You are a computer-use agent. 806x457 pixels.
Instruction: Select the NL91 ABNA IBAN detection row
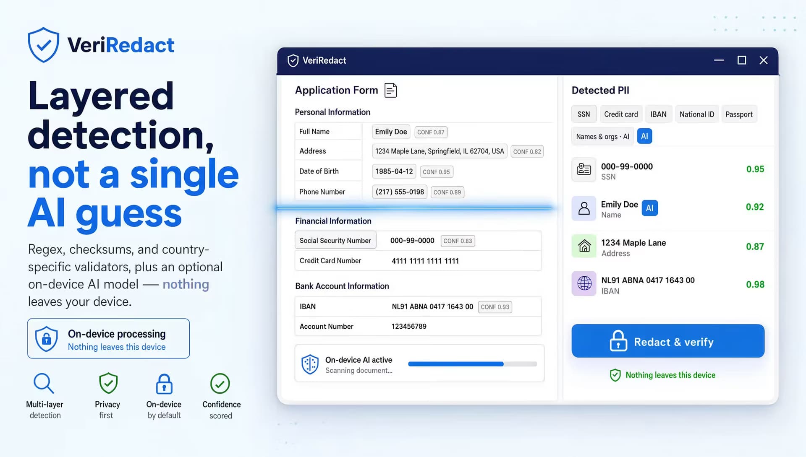668,284
